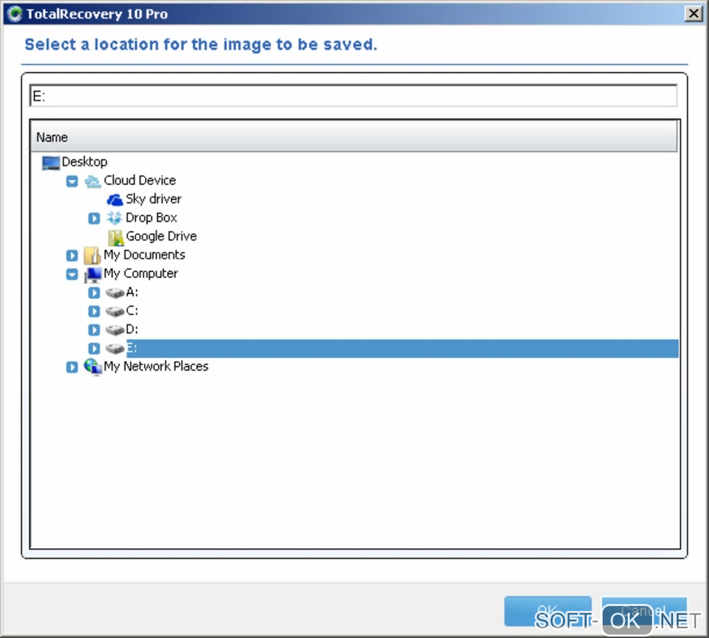Click the Drop Box icon
This screenshot has height=638, width=709.
pos(115,218)
